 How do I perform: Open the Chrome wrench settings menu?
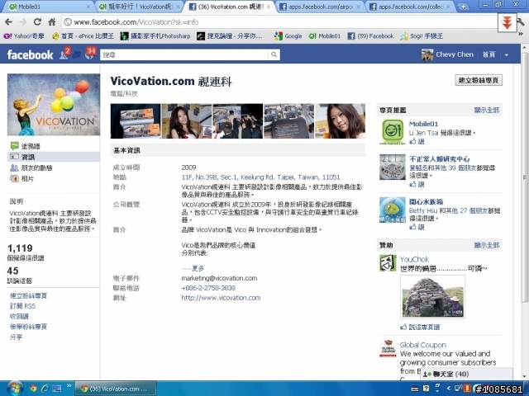coord(522,22)
